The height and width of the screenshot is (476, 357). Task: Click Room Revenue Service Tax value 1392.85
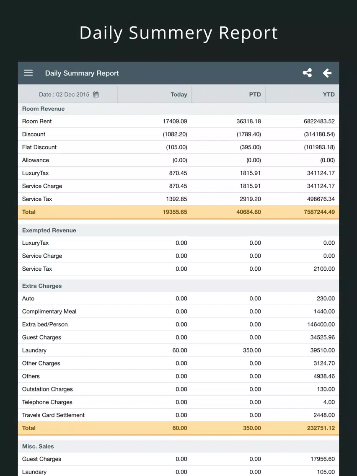[176, 199]
